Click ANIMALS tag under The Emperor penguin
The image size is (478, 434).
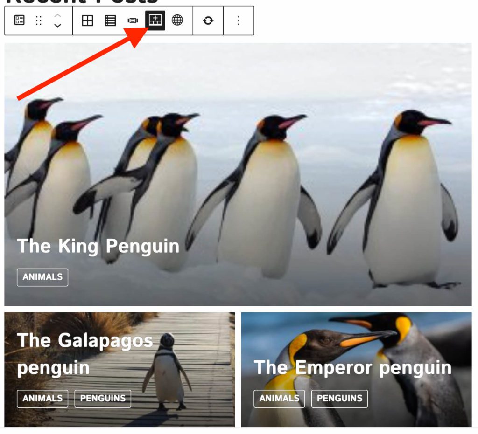pos(279,399)
